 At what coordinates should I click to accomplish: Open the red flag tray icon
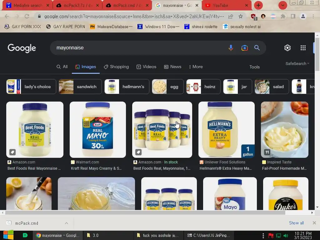(x=271, y=236)
